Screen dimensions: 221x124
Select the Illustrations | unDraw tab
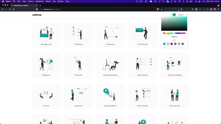(x=24, y=6)
